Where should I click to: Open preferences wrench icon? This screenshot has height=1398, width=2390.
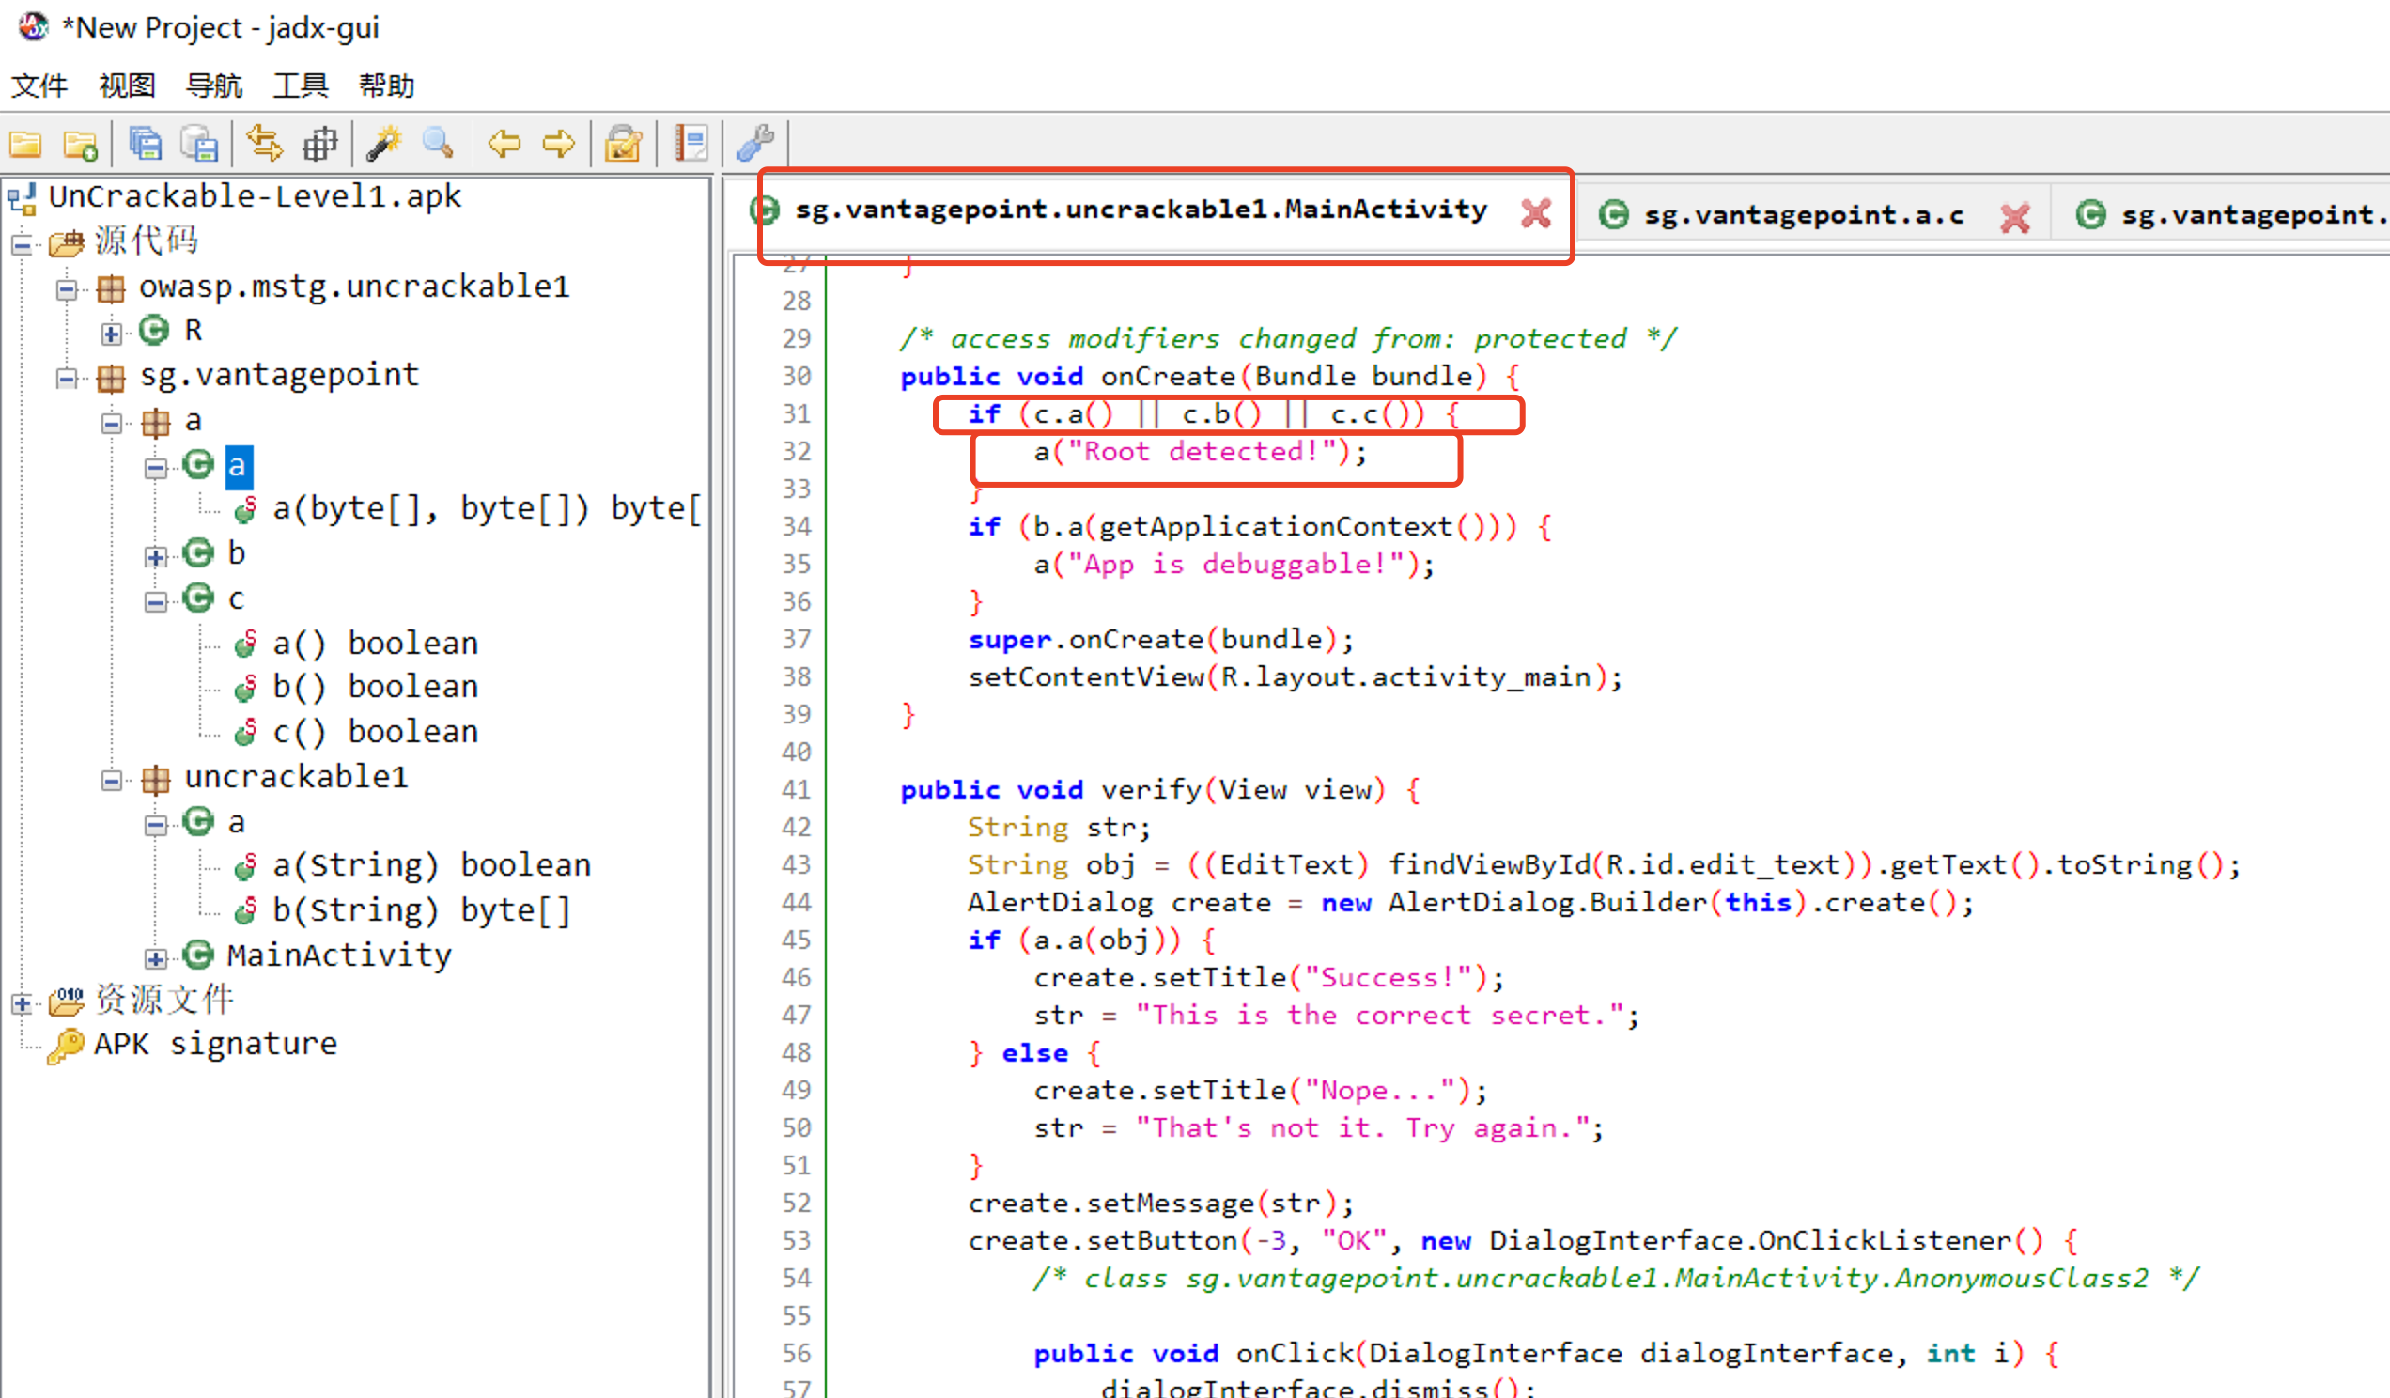point(756,144)
